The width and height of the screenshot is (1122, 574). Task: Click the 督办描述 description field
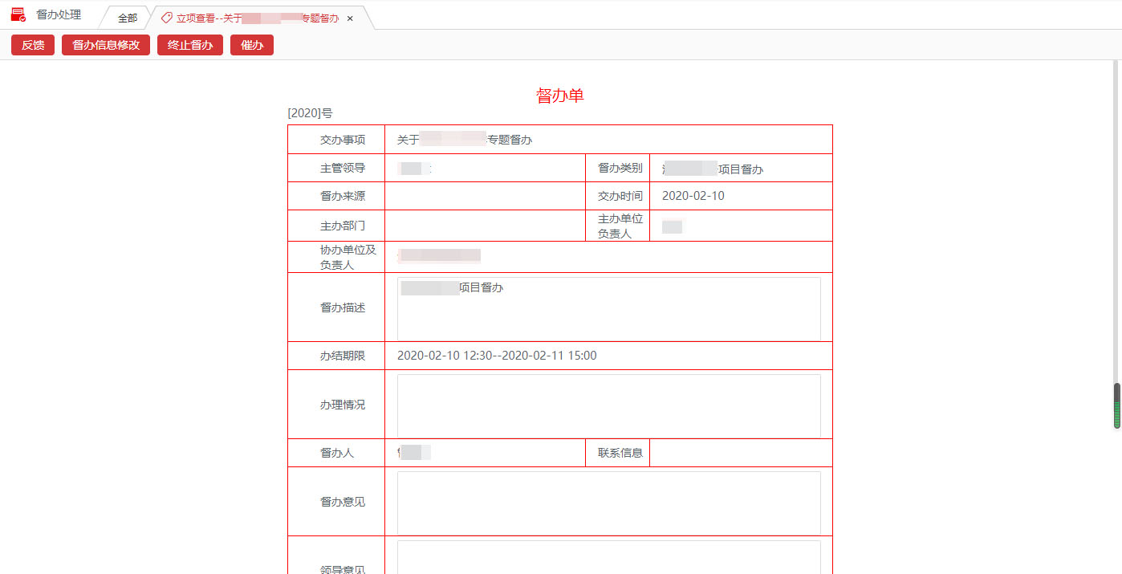608,309
